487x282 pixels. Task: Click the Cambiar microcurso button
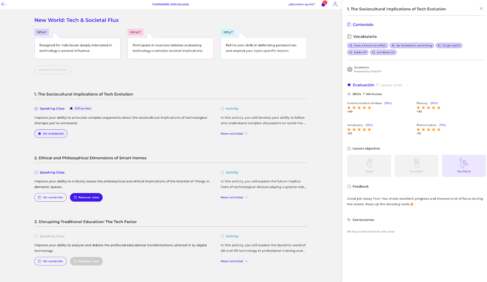(52, 70)
